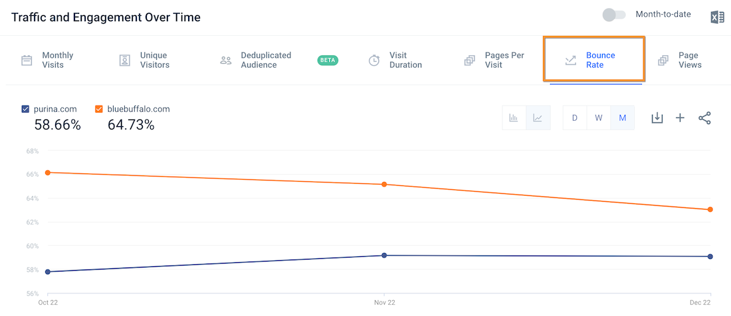Set granularity to monthly (M)
This screenshot has height=316, width=731.
[623, 118]
